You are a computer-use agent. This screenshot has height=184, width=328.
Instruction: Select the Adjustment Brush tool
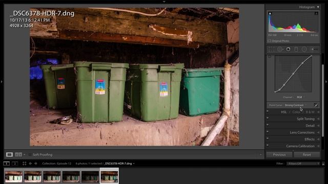click(314, 49)
